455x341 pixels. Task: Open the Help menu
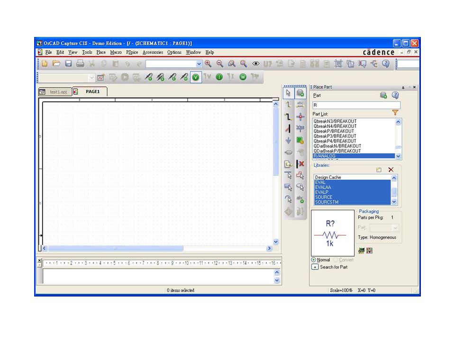[x=210, y=52]
